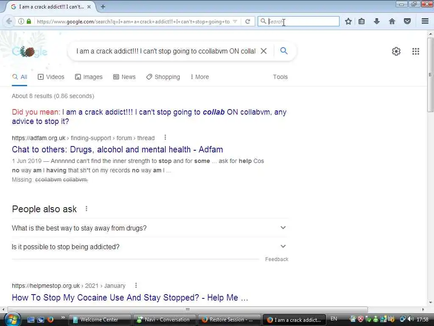
Task: Switch to Shopping results tab
Action: 163,77
